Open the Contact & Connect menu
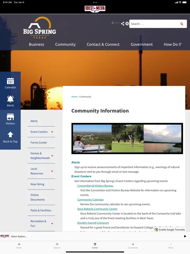190x254 pixels. 103,44
